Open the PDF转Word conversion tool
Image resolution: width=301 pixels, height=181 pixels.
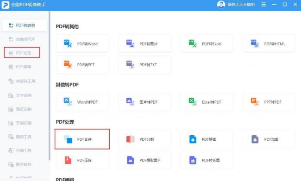tap(82, 44)
